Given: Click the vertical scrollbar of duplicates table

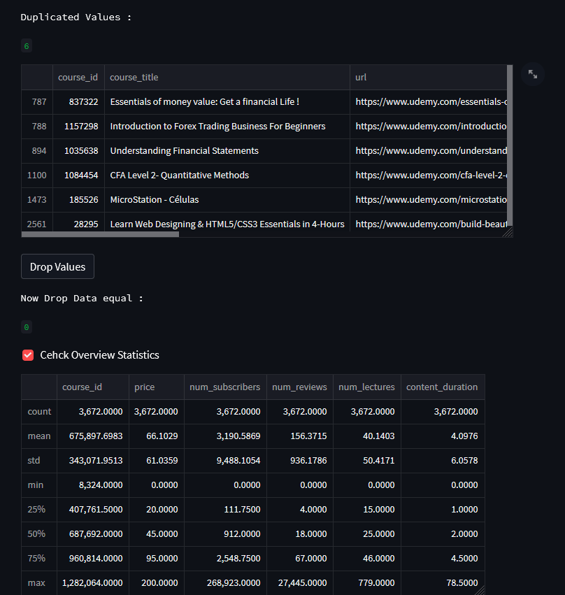Looking at the screenshot, I should 510,145.
